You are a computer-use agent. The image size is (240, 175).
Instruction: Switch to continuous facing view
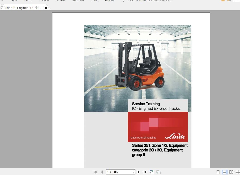[238, 172]
